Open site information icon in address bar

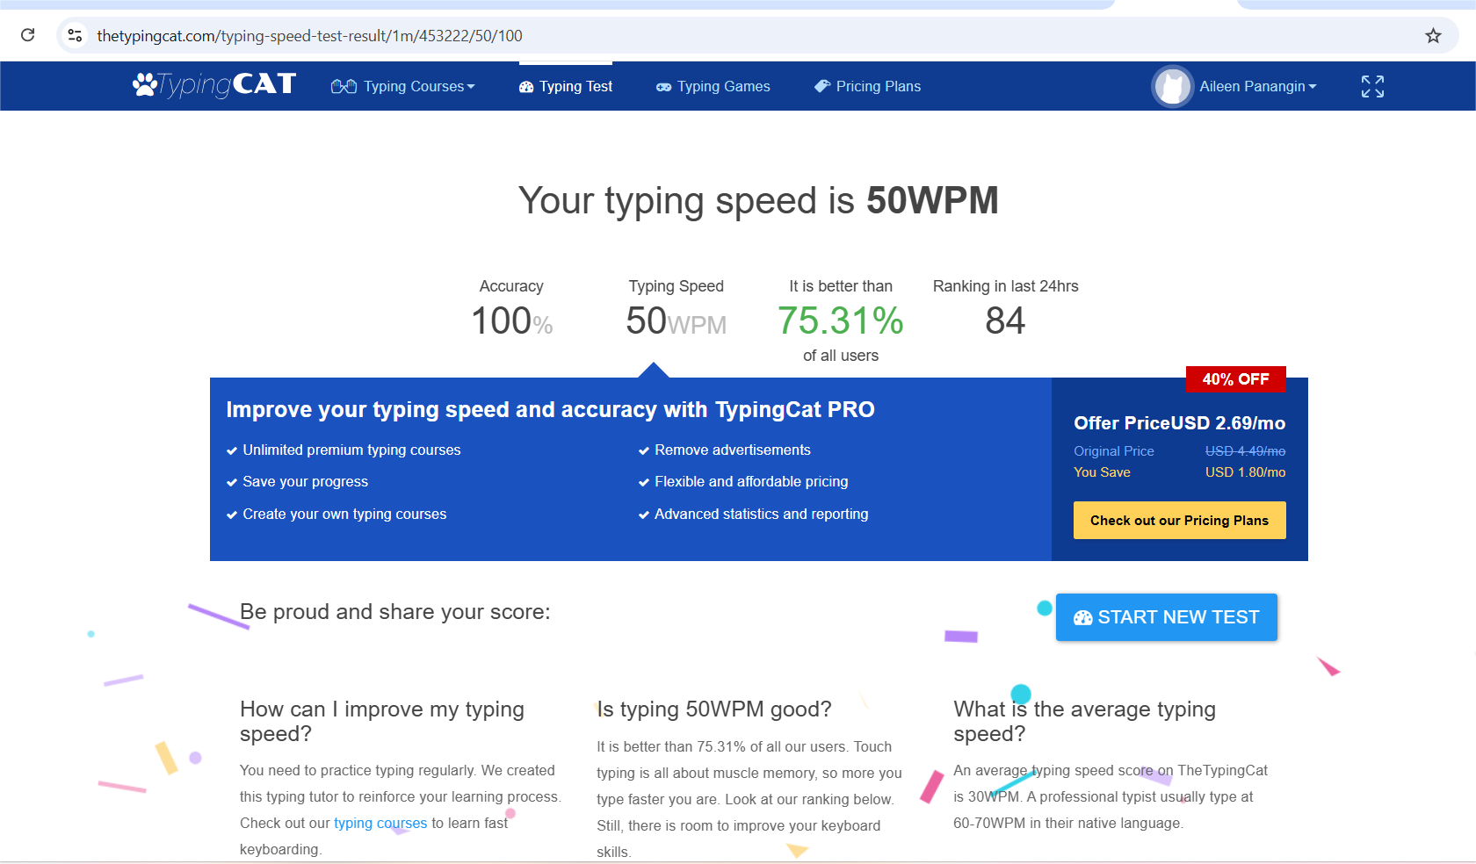[x=76, y=35]
